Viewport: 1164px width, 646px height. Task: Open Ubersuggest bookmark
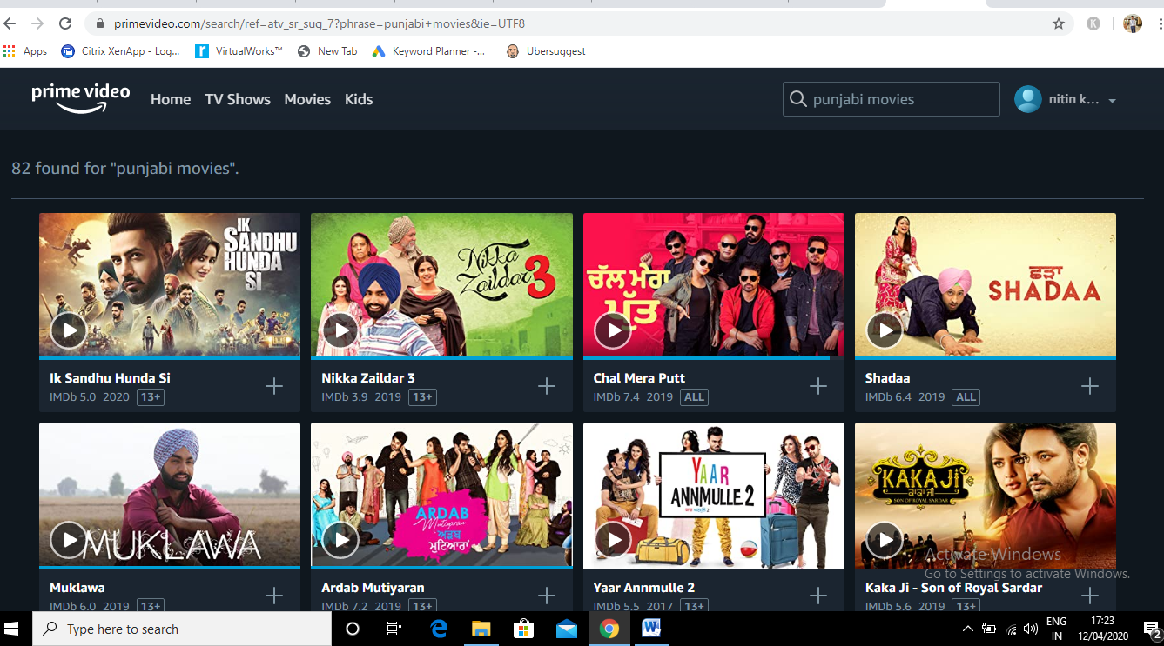(546, 51)
